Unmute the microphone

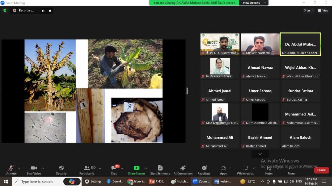pyautogui.click(x=11, y=168)
